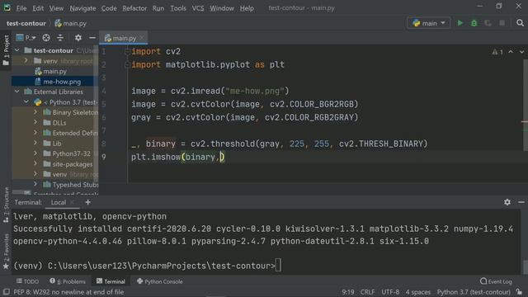Open Search Everywhere magnifier icon
Image resolution: width=528 pixels, height=297 pixels.
click(x=520, y=23)
